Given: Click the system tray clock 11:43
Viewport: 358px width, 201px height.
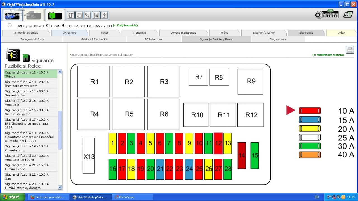Looking at the screenshot, I should click(x=351, y=197).
